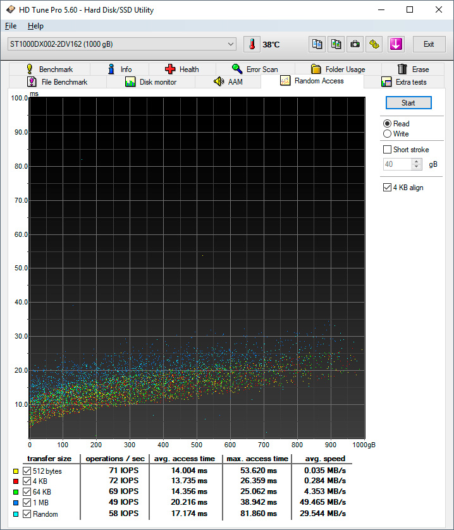Image resolution: width=454 pixels, height=530 pixels.
Task: Click the camera save screenshot icon
Action: pos(355,44)
